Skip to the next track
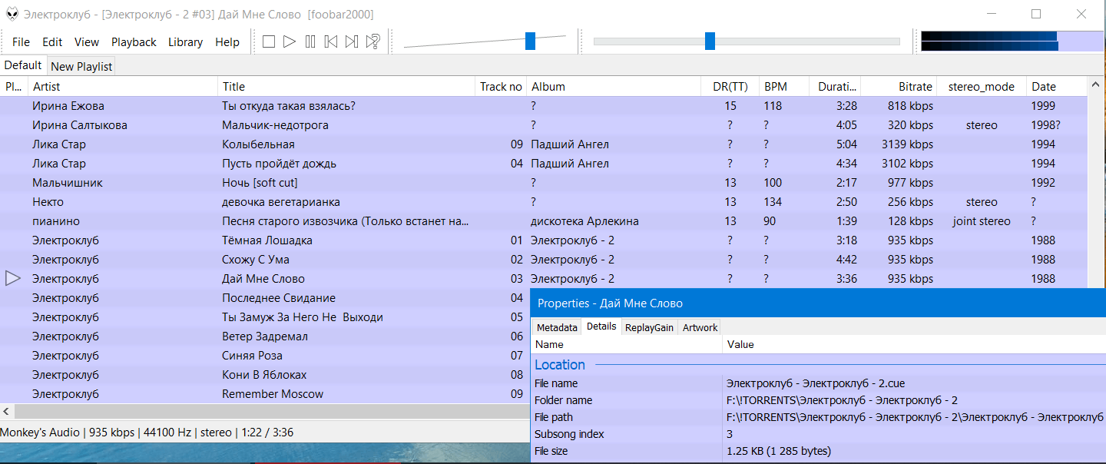Image resolution: width=1106 pixels, height=464 pixels. tap(352, 41)
